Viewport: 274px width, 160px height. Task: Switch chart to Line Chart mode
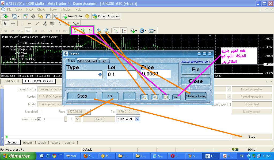point(90,31)
